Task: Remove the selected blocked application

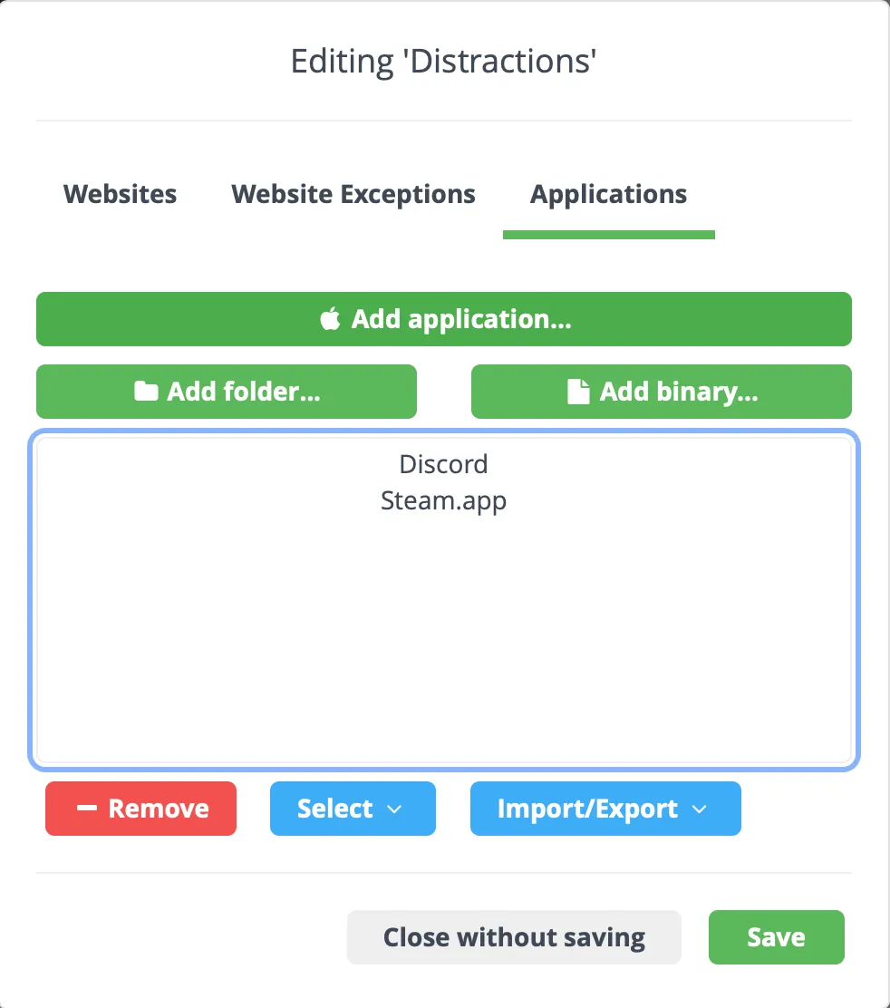Action: pyautogui.click(x=140, y=808)
